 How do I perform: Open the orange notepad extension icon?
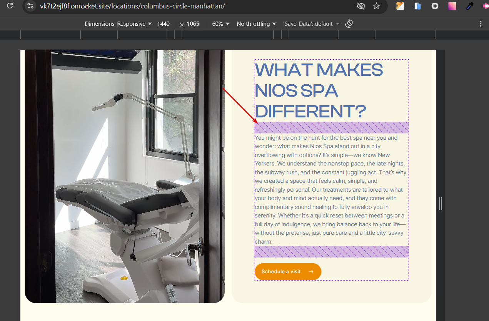[x=400, y=6]
